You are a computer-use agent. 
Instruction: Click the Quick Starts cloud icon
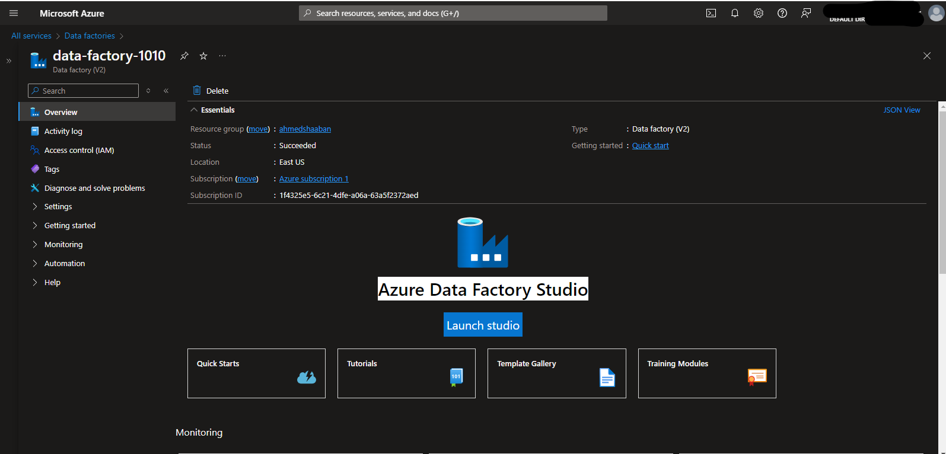pos(307,377)
